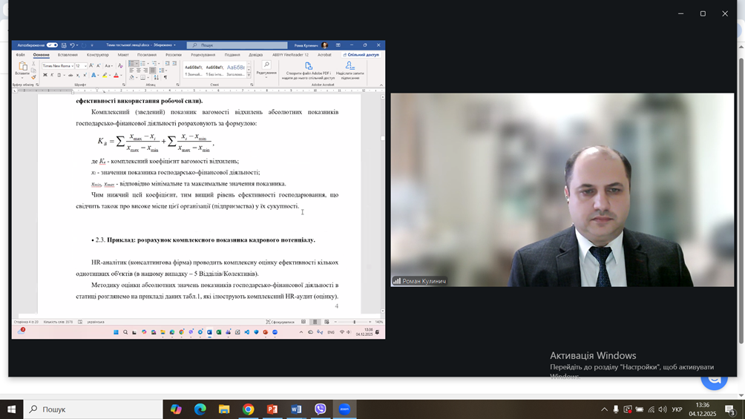The height and width of the screenshot is (419, 745).
Task: Switch to the Вставлення ribbon tab
Action: (68, 55)
